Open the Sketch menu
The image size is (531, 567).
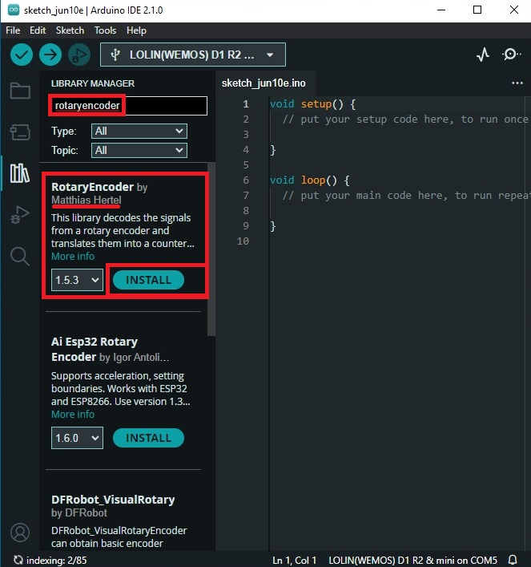(70, 30)
